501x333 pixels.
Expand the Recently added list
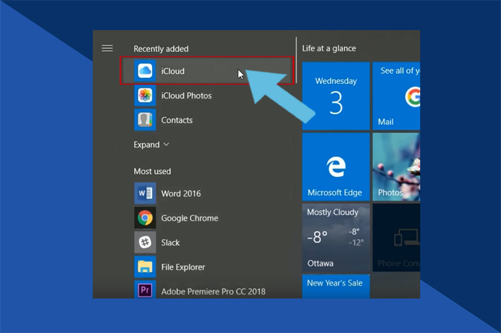(x=151, y=145)
